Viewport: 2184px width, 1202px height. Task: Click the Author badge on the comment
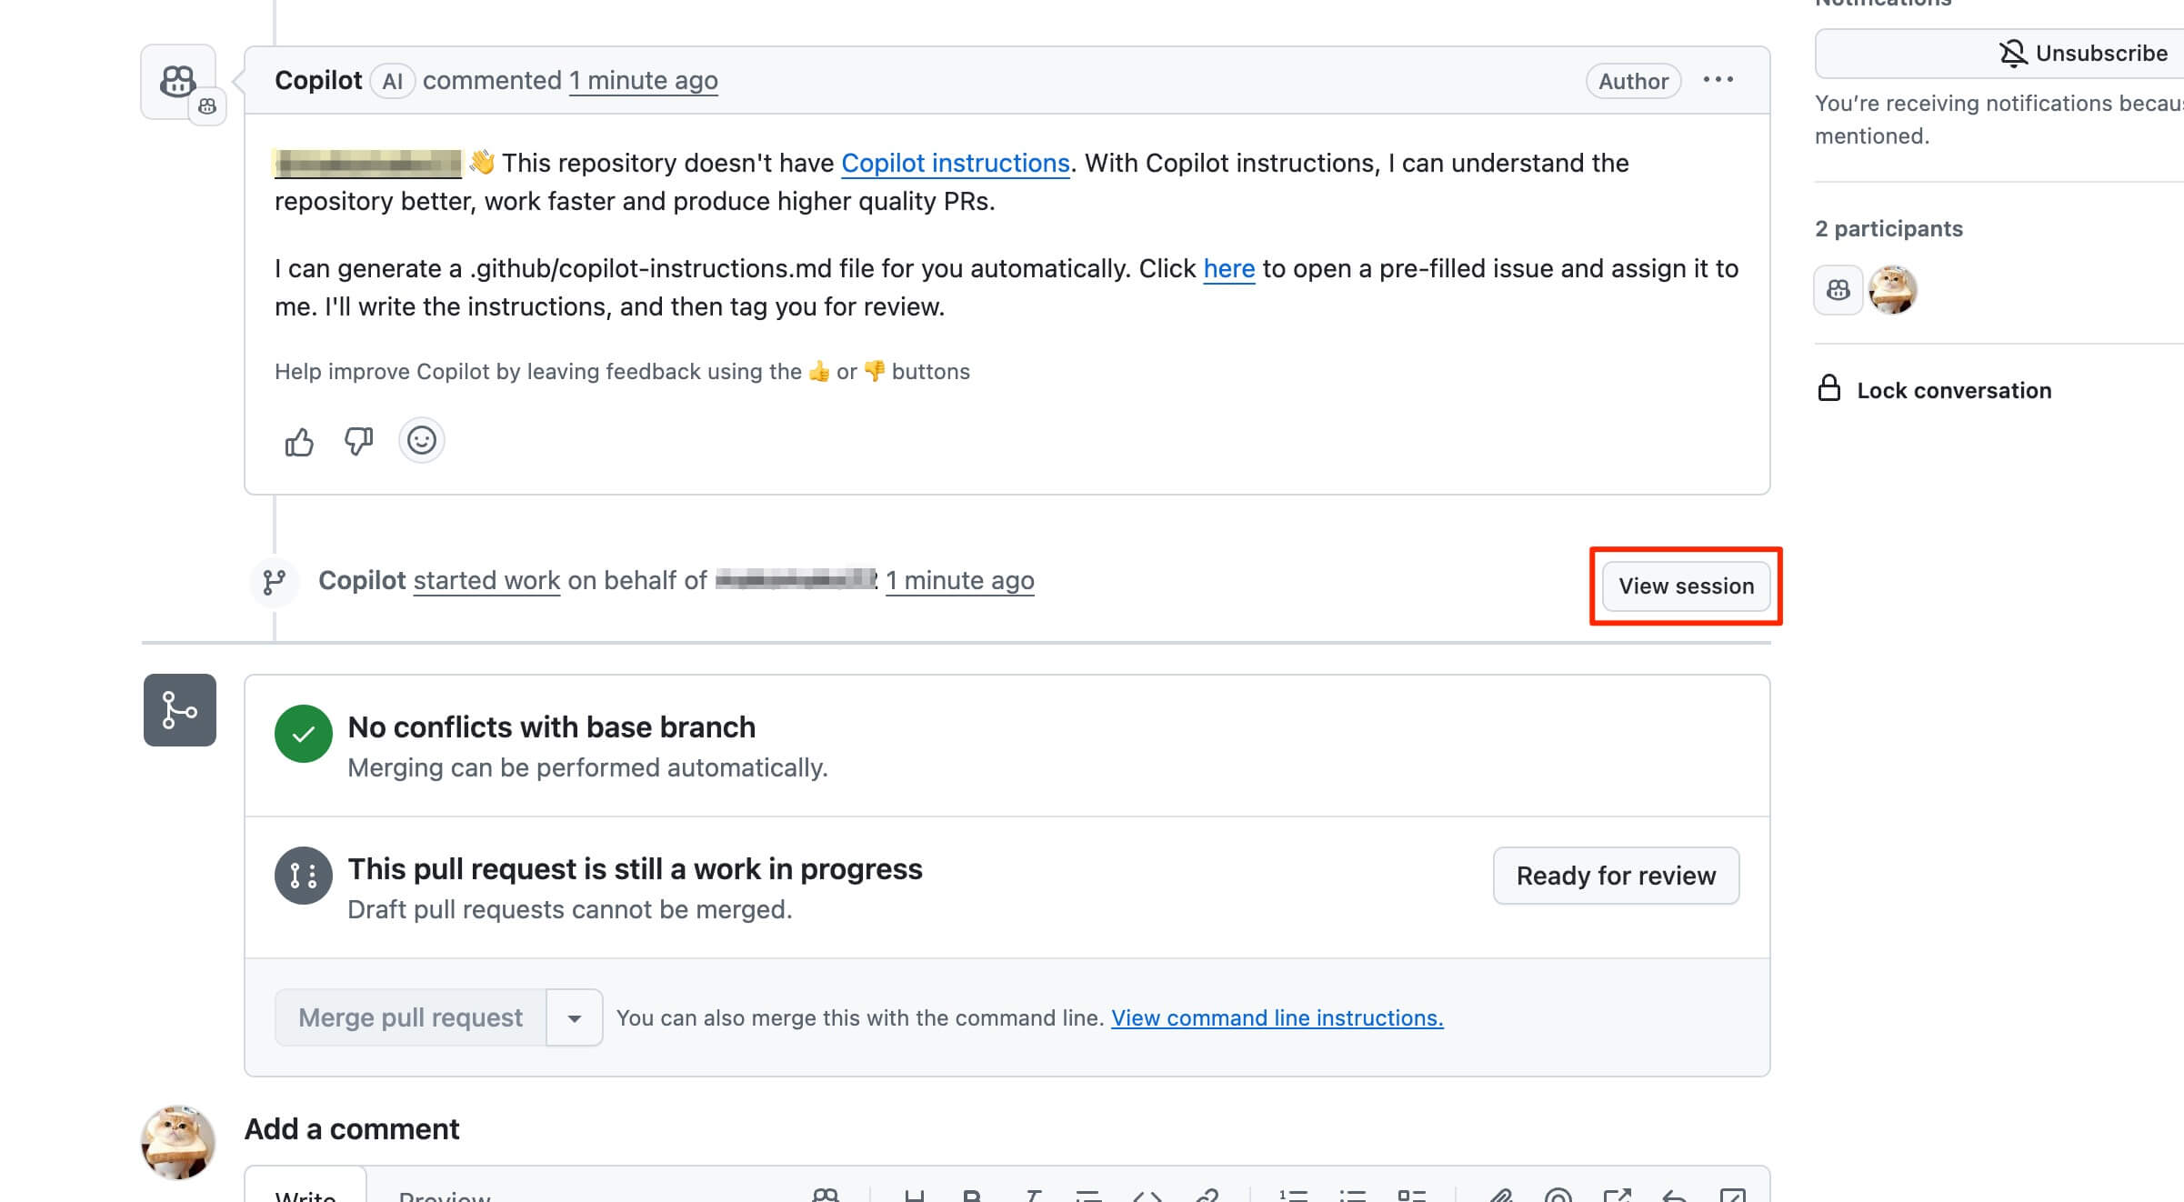[1633, 81]
